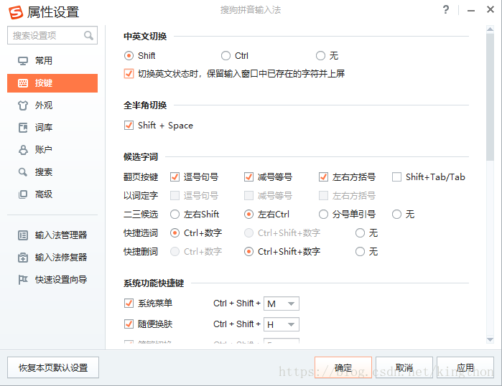Screen dimensions: 502x386
Task: Select 无 for 快捷选词
Action: point(361,232)
